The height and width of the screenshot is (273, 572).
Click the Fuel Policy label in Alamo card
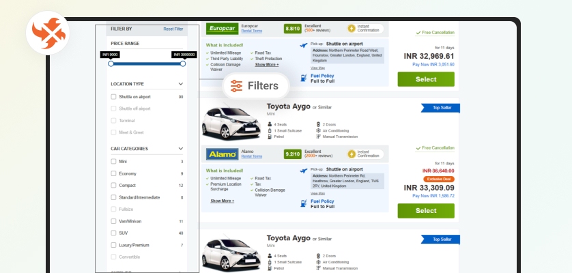[322, 201]
